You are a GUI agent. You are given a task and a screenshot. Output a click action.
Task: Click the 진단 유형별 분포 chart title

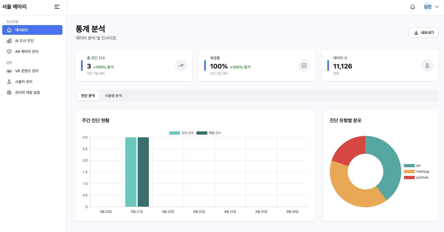point(346,120)
